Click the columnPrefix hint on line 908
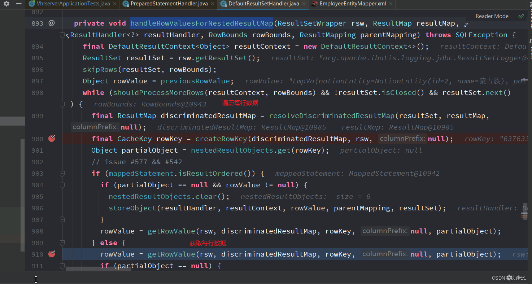532x284 pixels. (x=385, y=231)
